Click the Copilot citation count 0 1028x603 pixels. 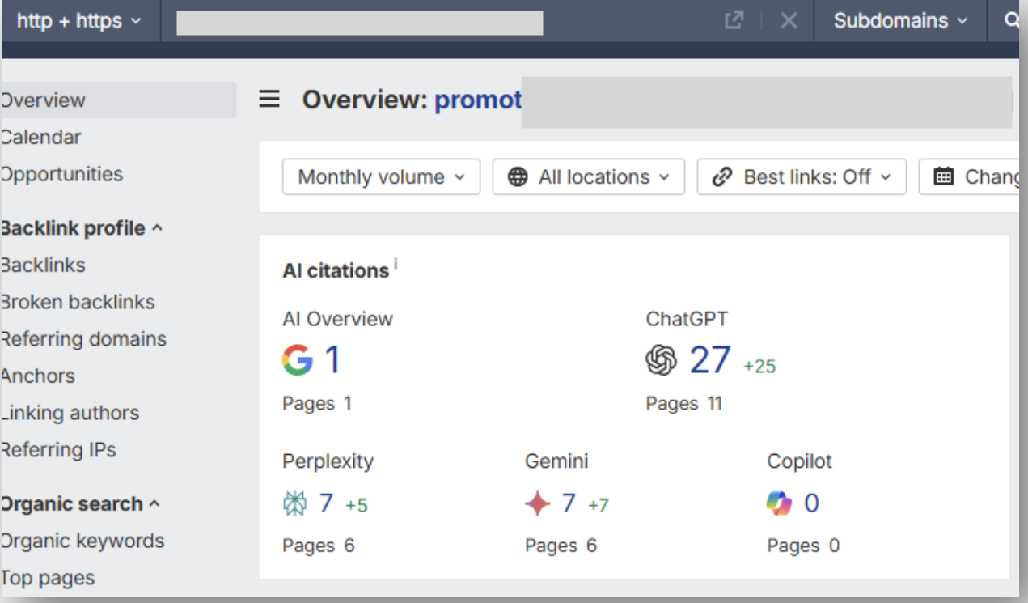click(811, 503)
